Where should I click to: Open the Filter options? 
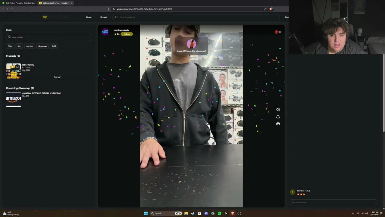pyautogui.click(x=10, y=46)
